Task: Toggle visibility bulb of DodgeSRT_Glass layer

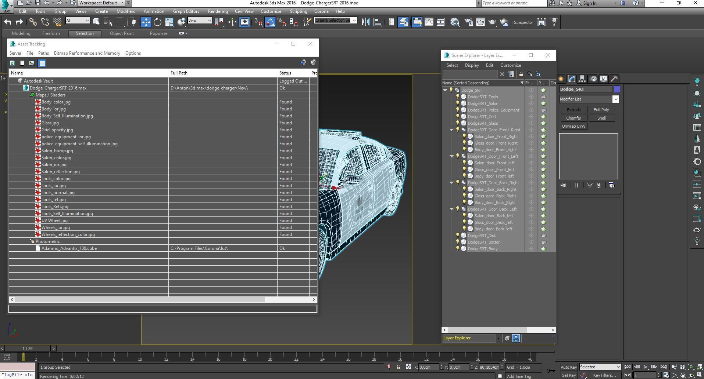Action: (458, 123)
